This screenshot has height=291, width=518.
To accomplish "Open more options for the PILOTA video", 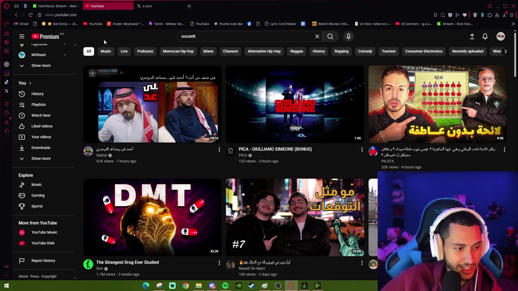I will [x=504, y=150].
